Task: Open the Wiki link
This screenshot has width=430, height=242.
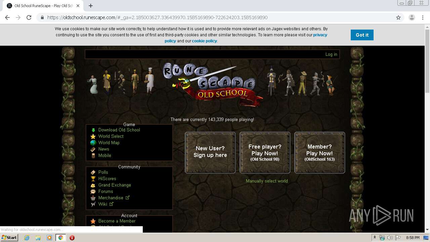Action: tap(103, 204)
